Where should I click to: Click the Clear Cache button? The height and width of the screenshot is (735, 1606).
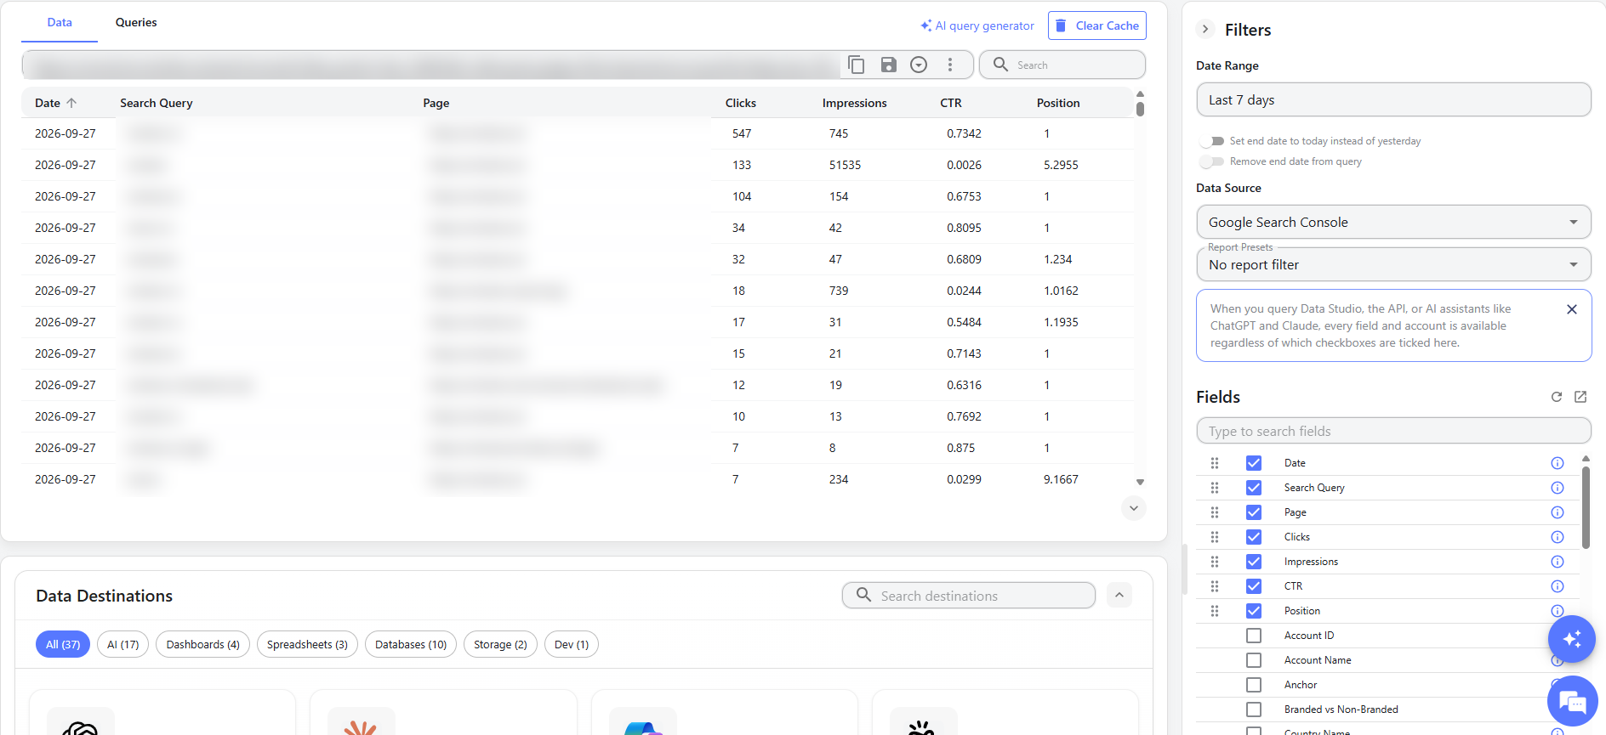(x=1097, y=25)
